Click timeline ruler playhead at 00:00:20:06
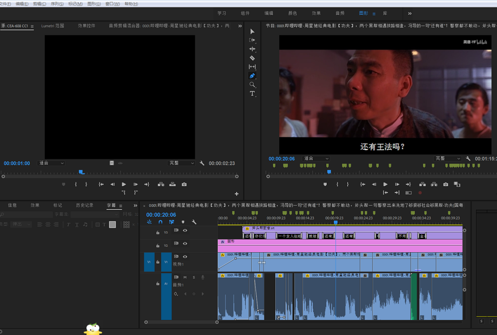 [x=336, y=222]
